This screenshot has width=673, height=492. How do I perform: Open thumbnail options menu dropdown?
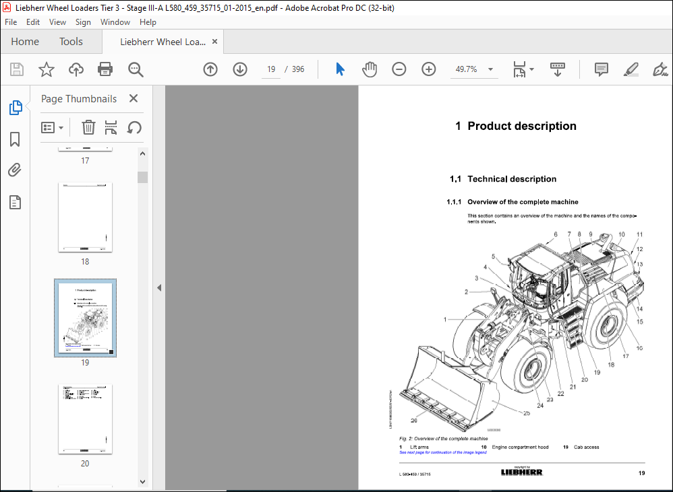[x=52, y=128]
